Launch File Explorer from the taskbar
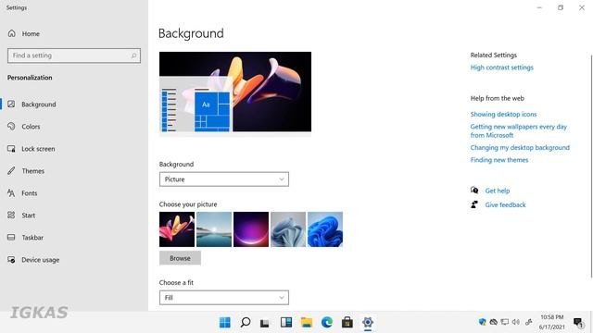This screenshot has height=333, width=593. [307, 322]
